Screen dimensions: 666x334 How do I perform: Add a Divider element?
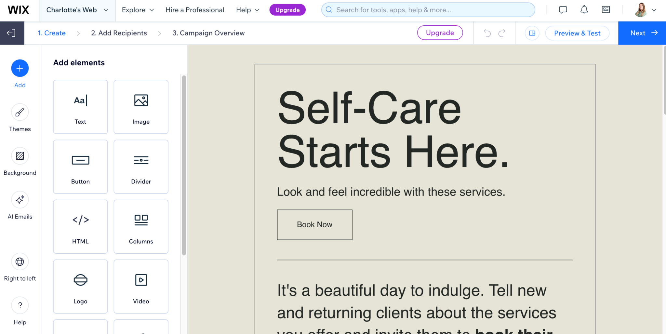point(141,167)
